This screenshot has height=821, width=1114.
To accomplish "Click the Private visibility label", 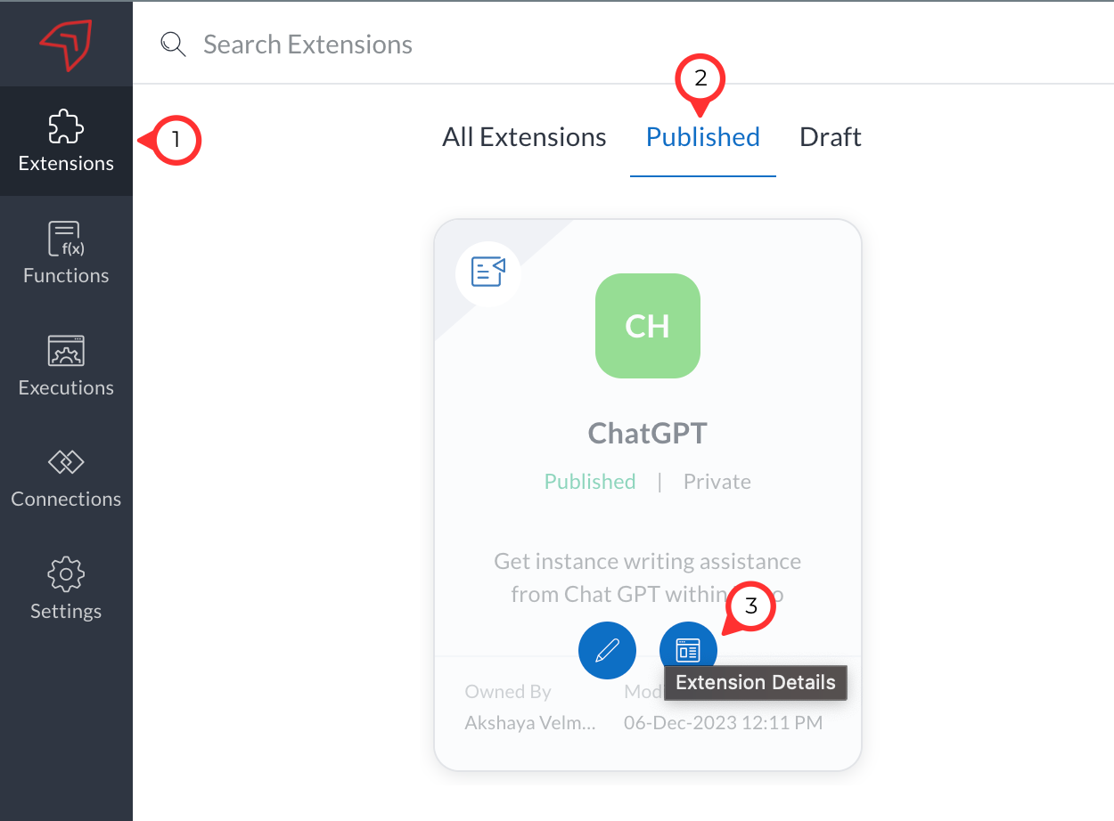I will [x=717, y=482].
